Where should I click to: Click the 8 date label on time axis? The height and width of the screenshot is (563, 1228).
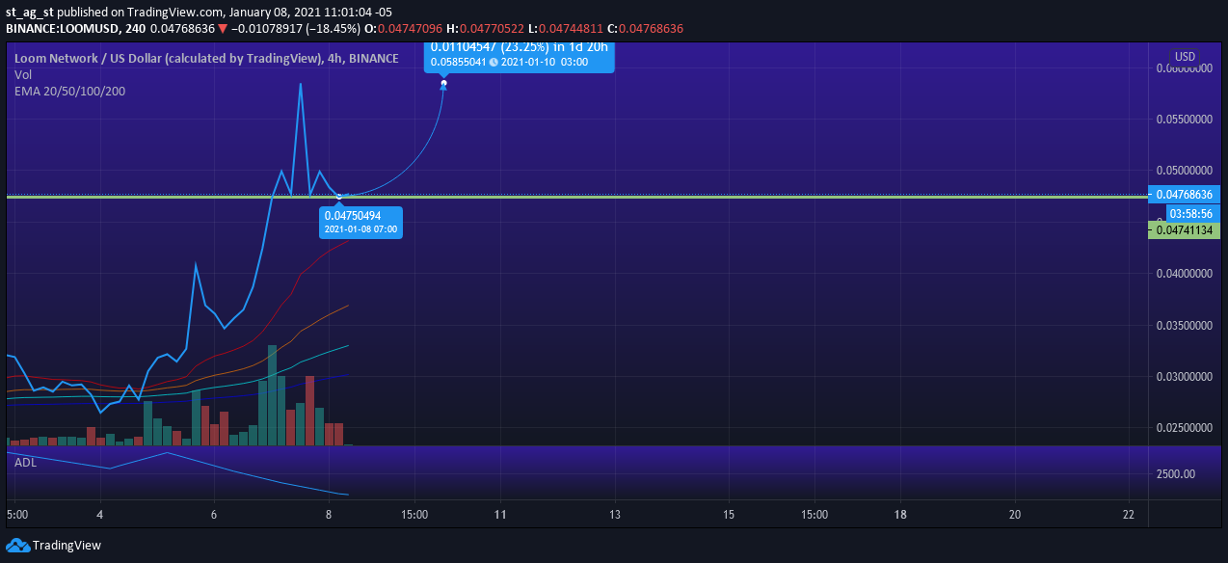[x=329, y=515]
